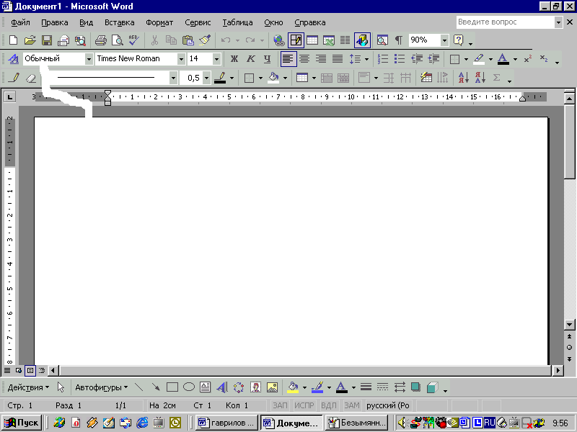This screenshot has height=432, width=577.
Task: Select the table Eraser tool
Action: tap(31, 78)
